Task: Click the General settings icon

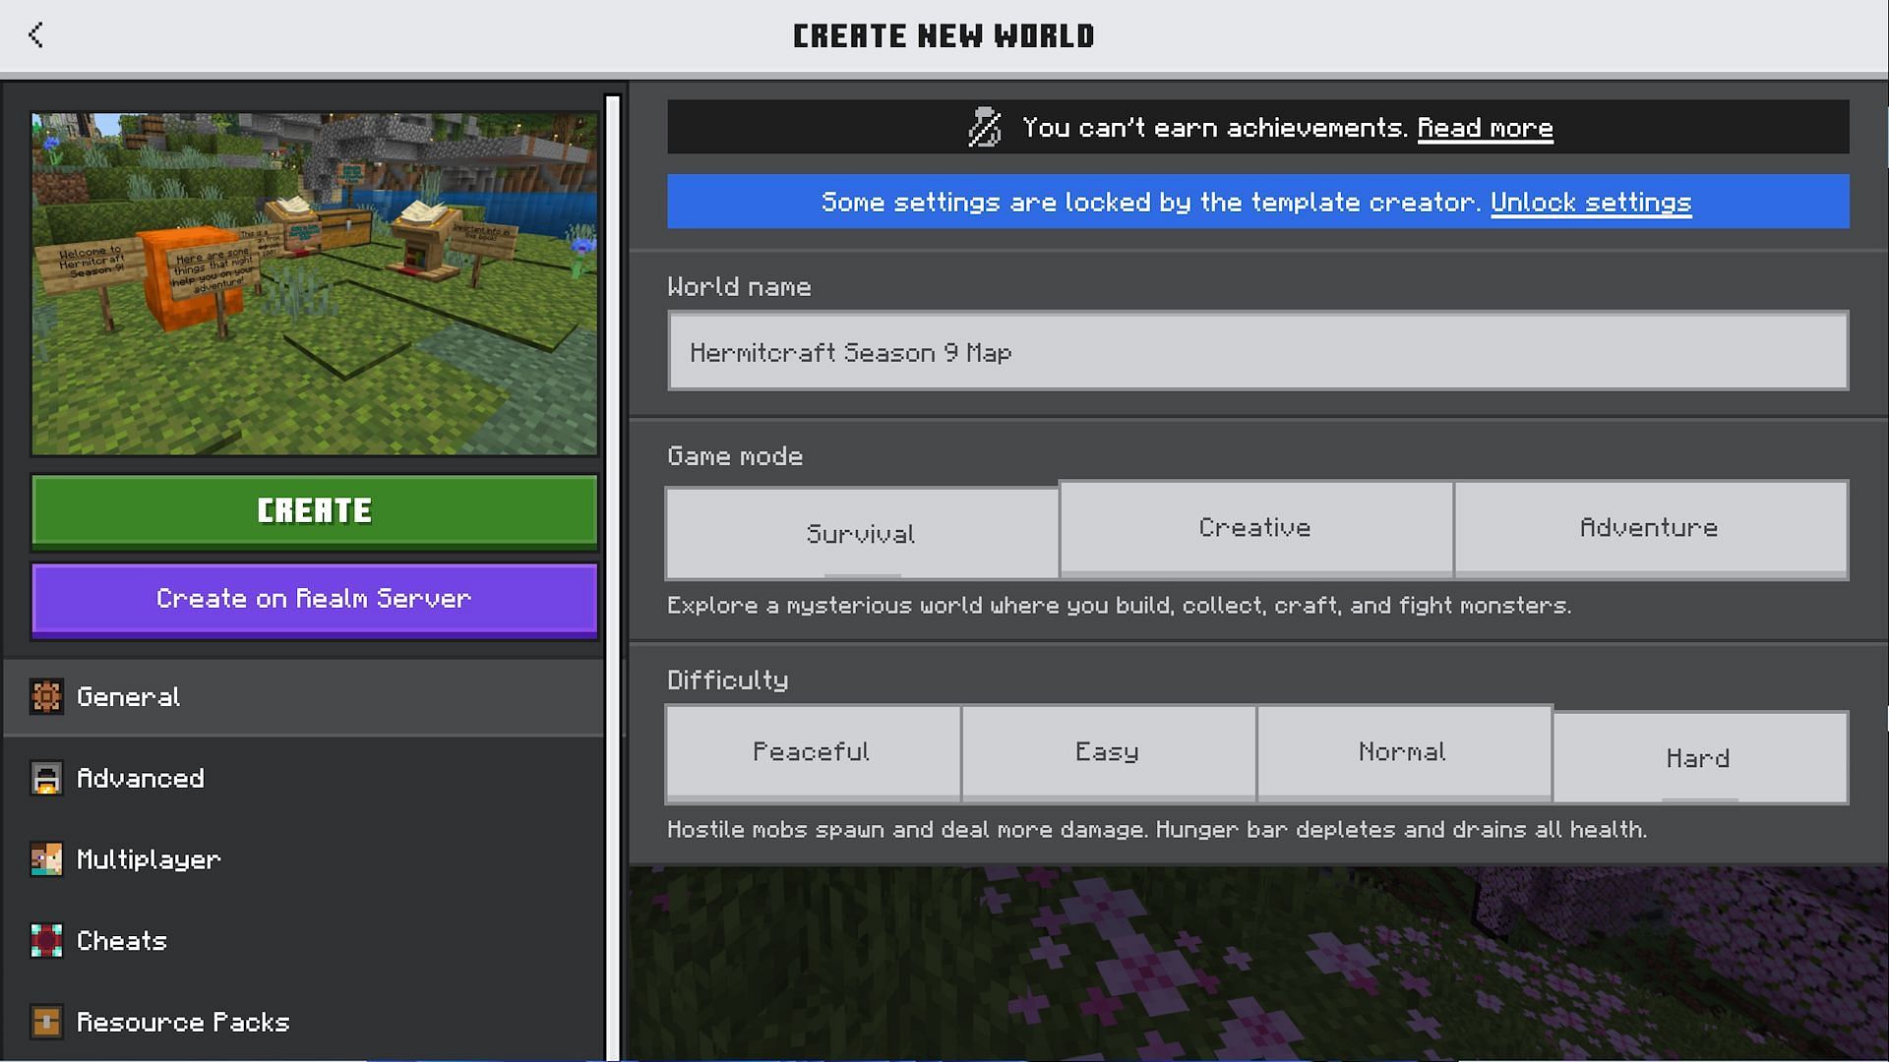Action: click(44, 696)
